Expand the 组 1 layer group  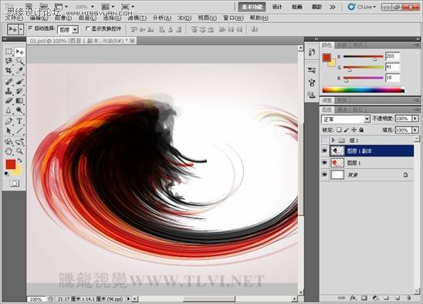point(333,140)
